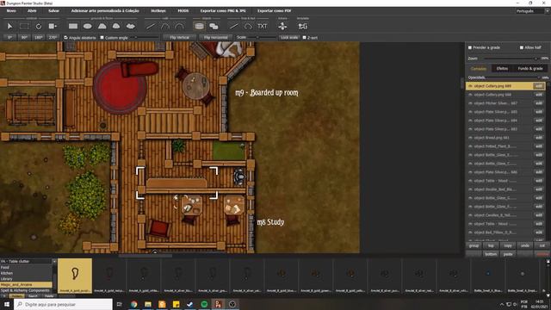Pick the freeform blob floor tool
551x310 pixels.
(130, 27)
